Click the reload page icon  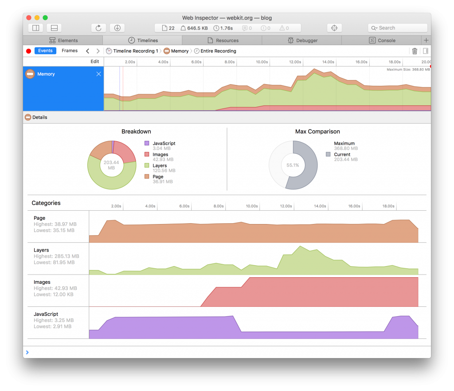click(98, 28)
